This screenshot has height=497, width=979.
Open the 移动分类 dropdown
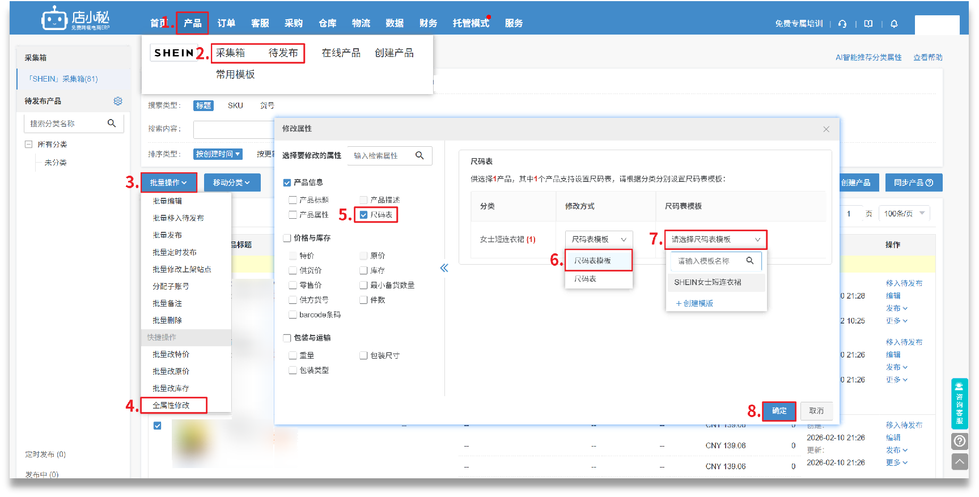coord(231,182)
